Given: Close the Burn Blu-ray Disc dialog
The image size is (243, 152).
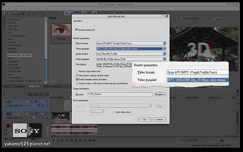Looking at the screenshot, I should pos(167,16).
